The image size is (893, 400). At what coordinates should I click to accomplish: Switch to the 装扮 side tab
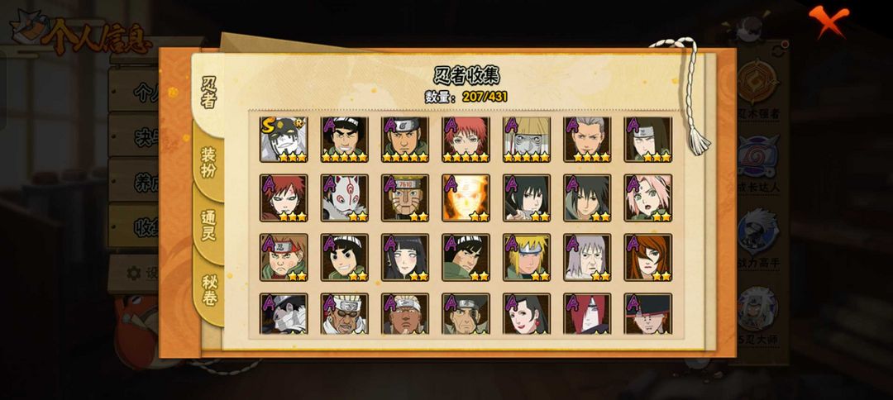[x=208, y=163]
